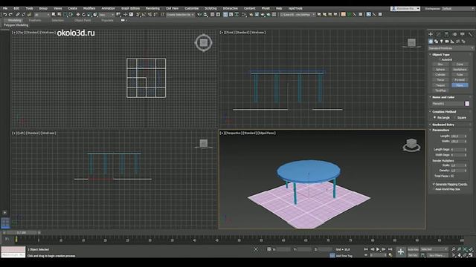Toggle Real-World Map Size checkbox

click(434, 189)
